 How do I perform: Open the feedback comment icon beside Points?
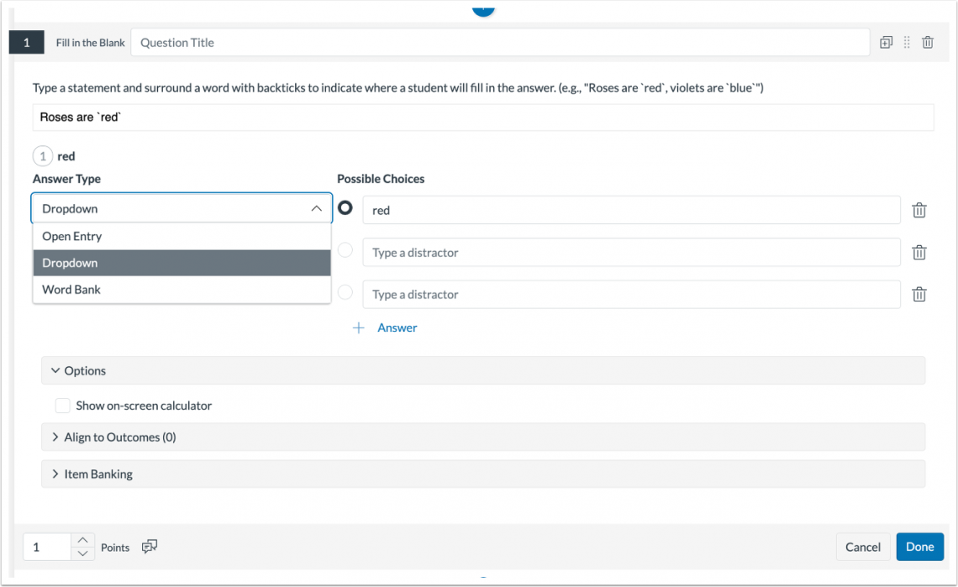(150, 547)
